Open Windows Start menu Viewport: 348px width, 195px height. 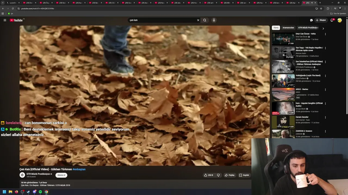pos(4,192)
